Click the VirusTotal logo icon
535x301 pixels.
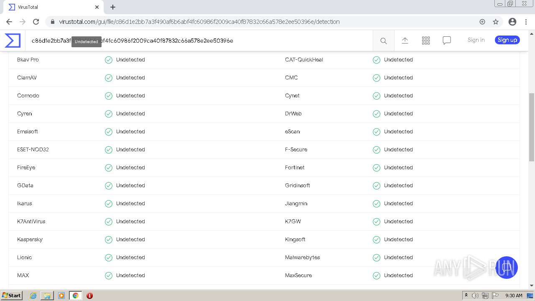(x=13, y=41)
